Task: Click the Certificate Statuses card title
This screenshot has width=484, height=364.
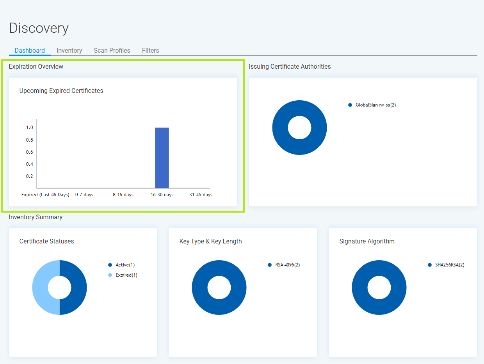Action: tap(46, 241)
